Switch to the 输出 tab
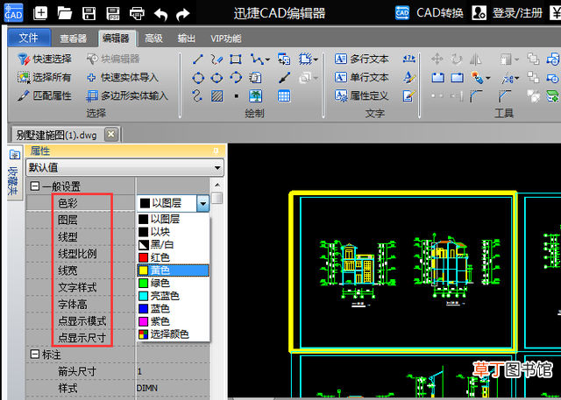 [x=187, y=39]
